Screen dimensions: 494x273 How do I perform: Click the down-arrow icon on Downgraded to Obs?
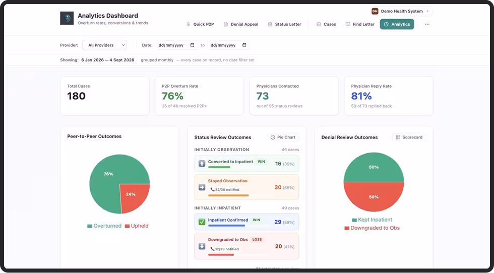coord(202,246)
